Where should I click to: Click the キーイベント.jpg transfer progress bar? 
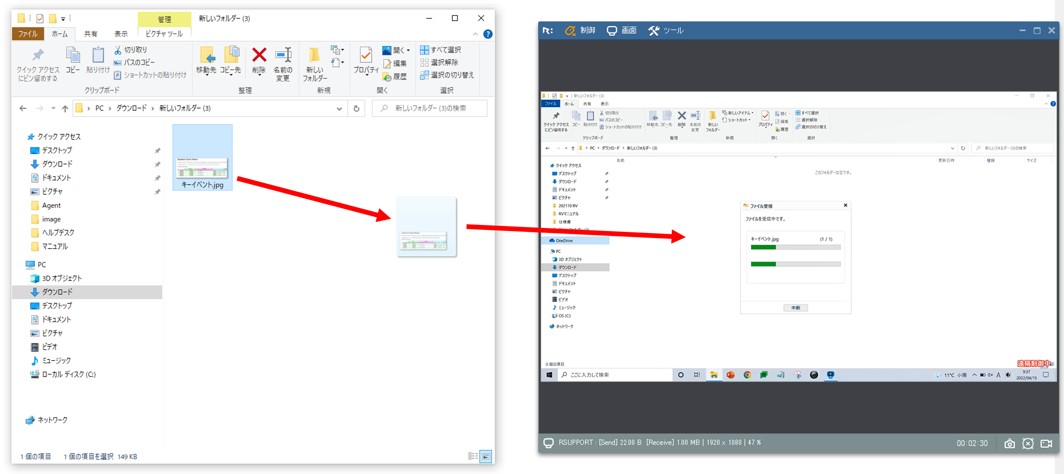click(796, 247)
